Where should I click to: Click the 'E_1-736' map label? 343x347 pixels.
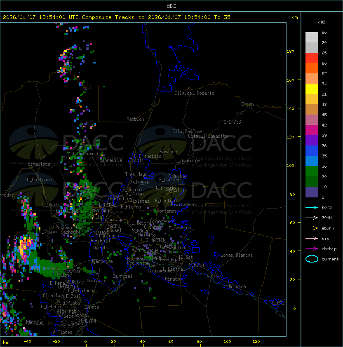pos(232,122)
